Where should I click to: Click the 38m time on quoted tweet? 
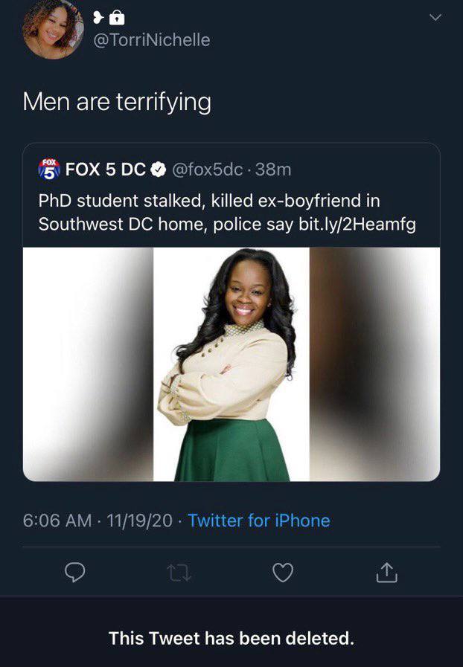click(x=273, y=170)
